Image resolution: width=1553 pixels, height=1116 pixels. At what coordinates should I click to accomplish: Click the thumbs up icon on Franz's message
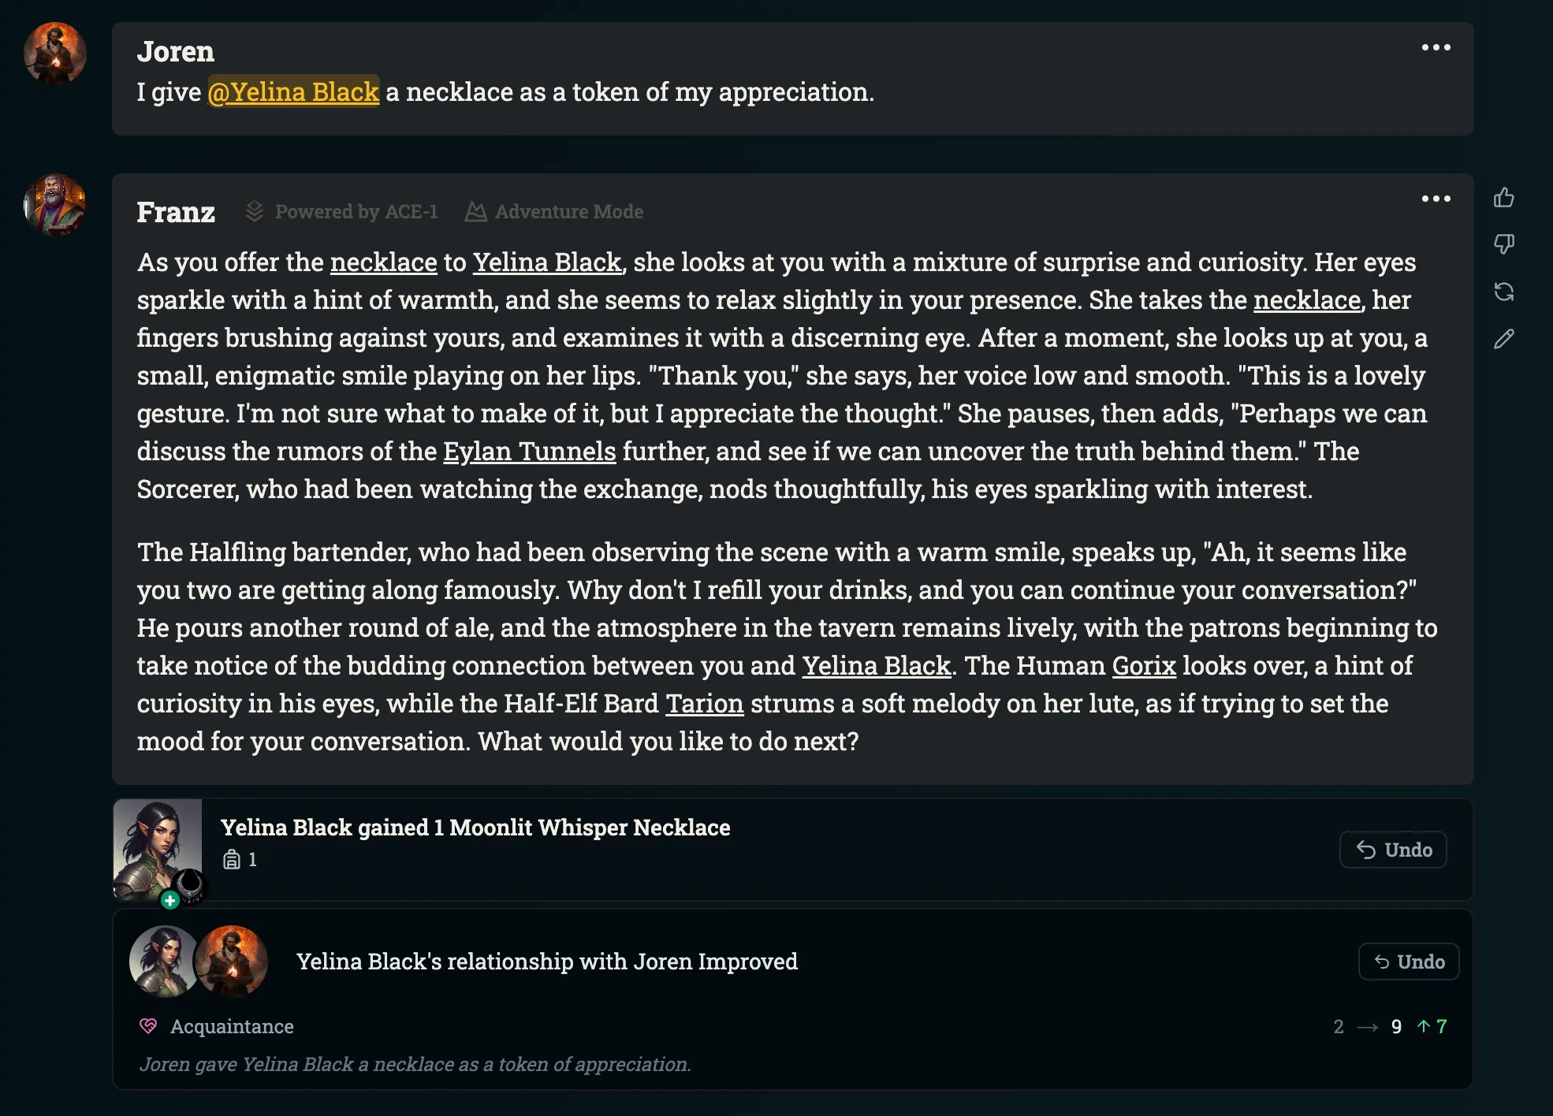(1503, 197)
